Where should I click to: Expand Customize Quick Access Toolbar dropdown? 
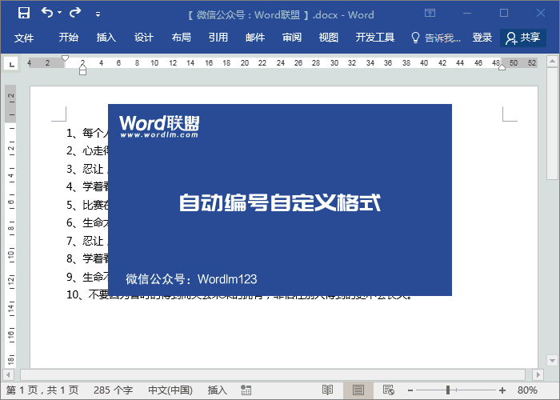[x=98, y=14]
